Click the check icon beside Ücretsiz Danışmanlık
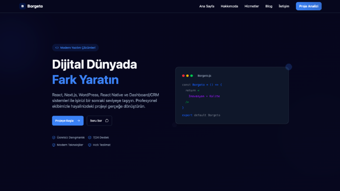This screenshot has height=191, width=340. point(54,137)
